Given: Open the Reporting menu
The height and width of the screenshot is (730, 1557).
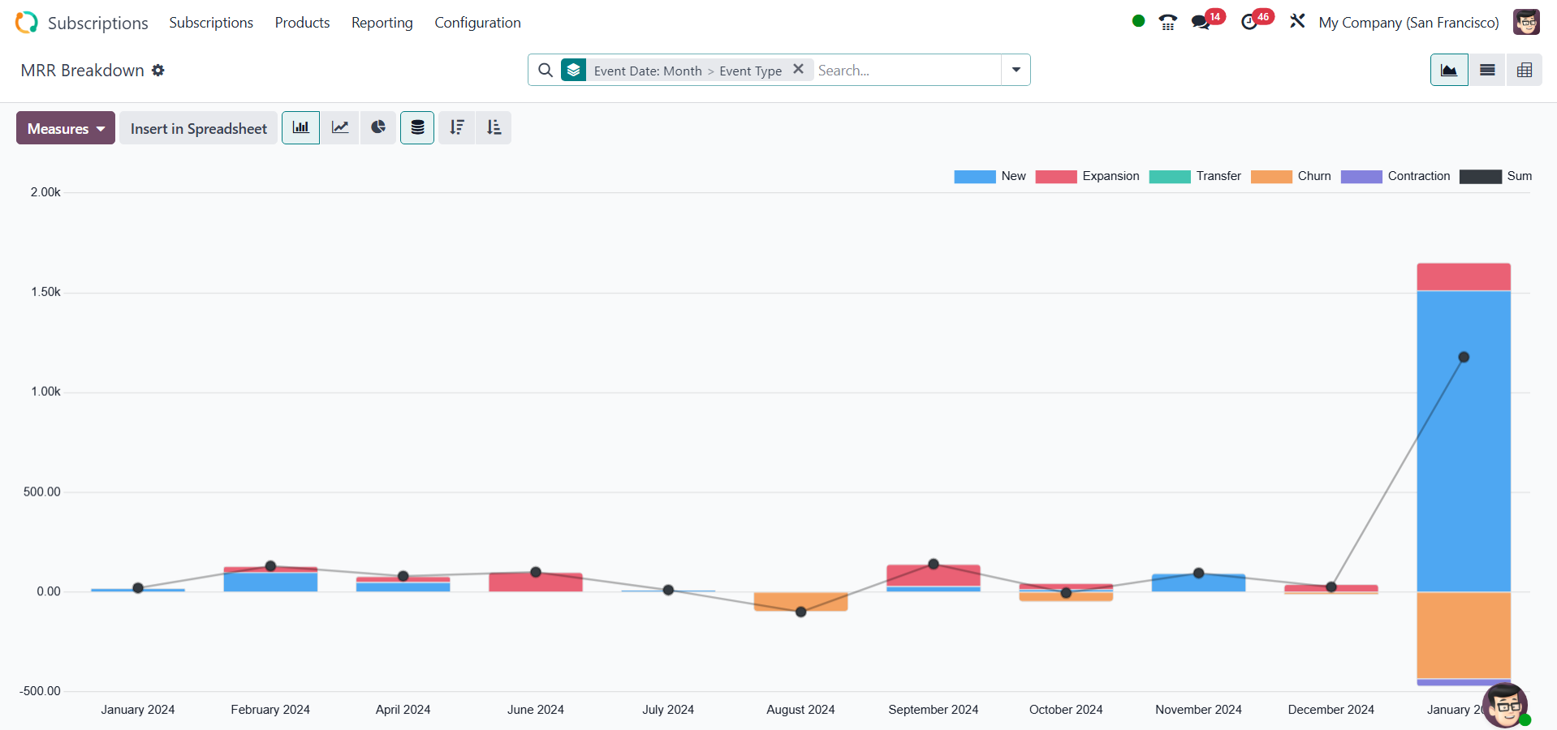Looking at the screenshot, I should 382,23.
